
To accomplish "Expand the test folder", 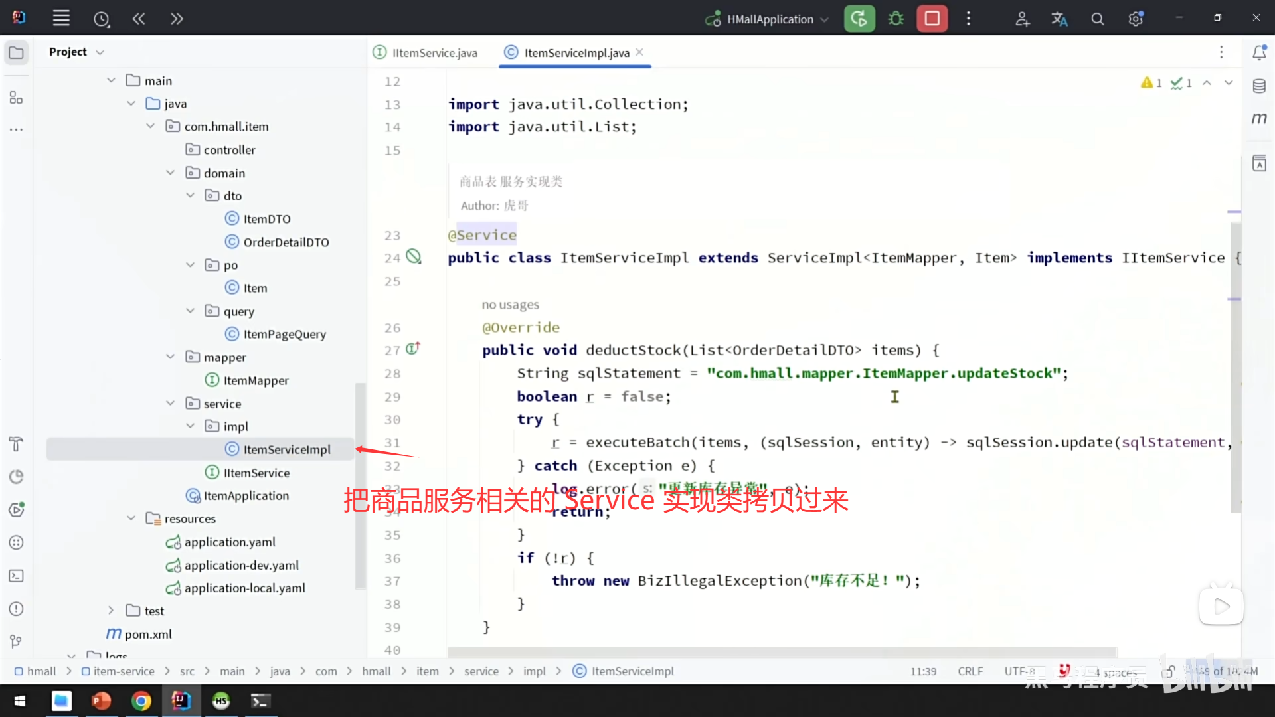I will pos(111,611).
